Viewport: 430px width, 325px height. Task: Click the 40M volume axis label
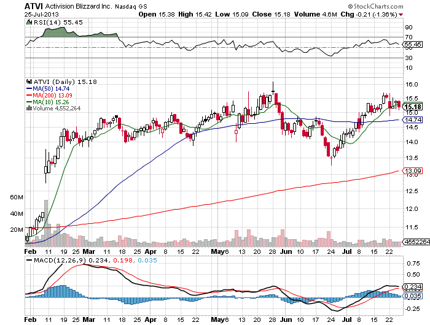(x=17, y=213)
